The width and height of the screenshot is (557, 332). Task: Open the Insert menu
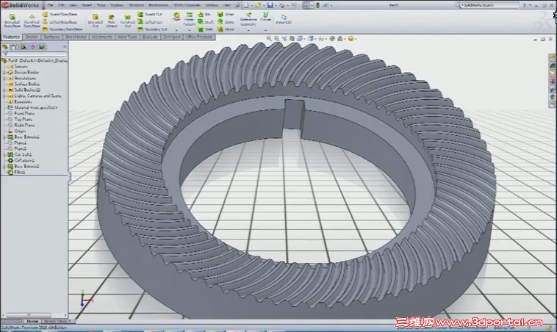point(87,5)
